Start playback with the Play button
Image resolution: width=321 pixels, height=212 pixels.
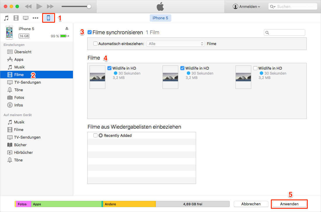(x=39, y=6)
